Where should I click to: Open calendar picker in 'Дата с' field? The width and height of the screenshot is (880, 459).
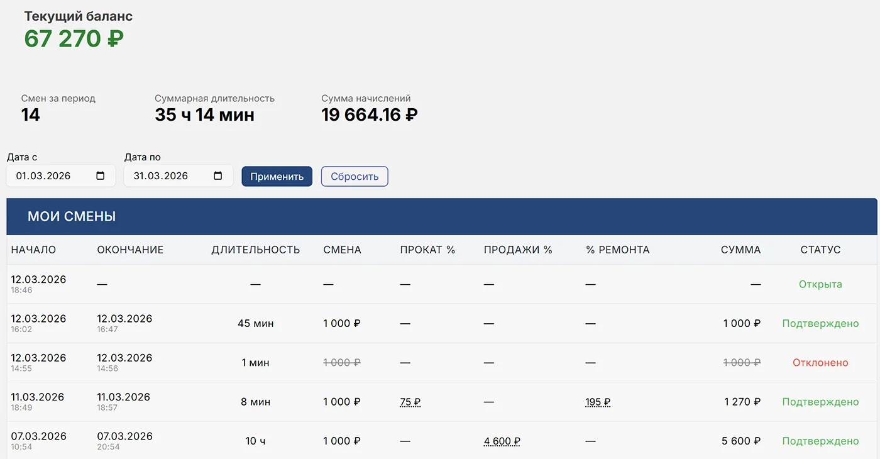point(101,176)
